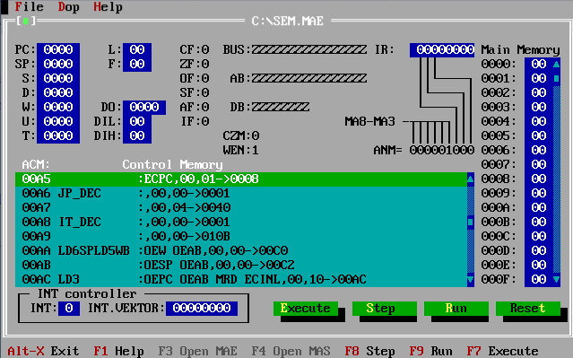Click the DB hatched bar
573x358 pixels.
(281, 107)
